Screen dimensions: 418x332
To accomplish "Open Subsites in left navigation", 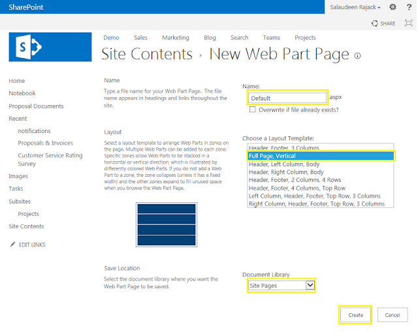I will (x=20, y=202).
